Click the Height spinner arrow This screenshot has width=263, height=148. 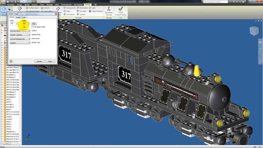pyautogui.click(x=29, y=24)
